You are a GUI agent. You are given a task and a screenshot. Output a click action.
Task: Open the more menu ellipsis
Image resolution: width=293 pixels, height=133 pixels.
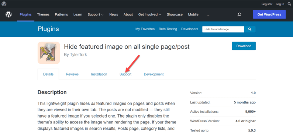coord(208,14)
